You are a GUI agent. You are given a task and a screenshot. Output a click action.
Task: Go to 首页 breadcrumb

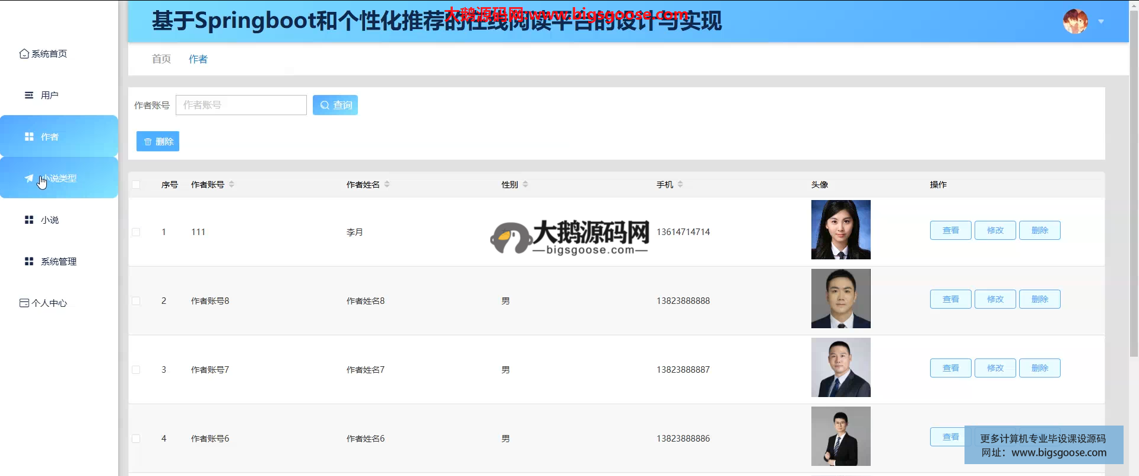click(161, 59)
